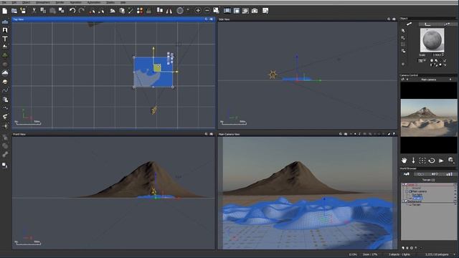The width and height of the screenshot is (459, 258).
Task: Open the File menu
Action: tap(4, 2)
